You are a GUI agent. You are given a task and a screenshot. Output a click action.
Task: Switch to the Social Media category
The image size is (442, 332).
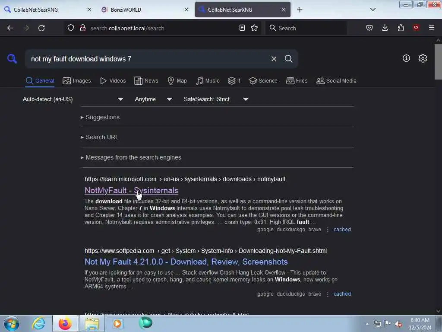tap(336, 81)
